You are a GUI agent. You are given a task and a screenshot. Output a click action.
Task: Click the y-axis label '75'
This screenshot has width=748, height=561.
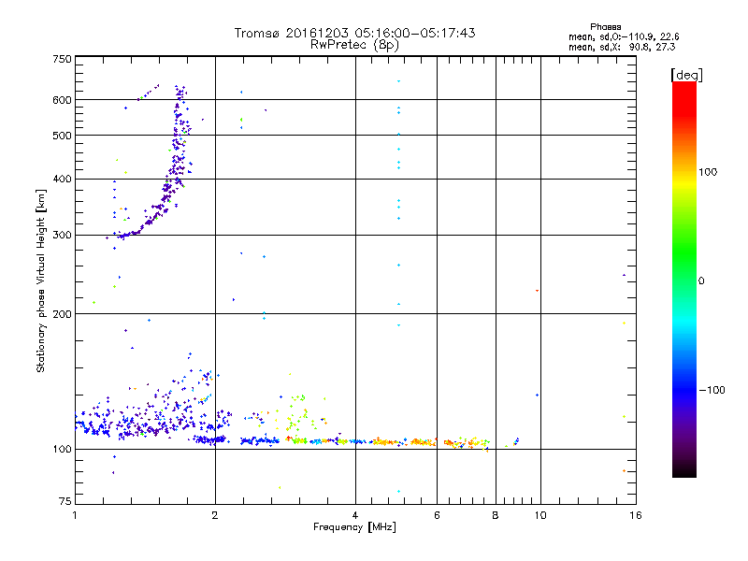pos(65,501)
